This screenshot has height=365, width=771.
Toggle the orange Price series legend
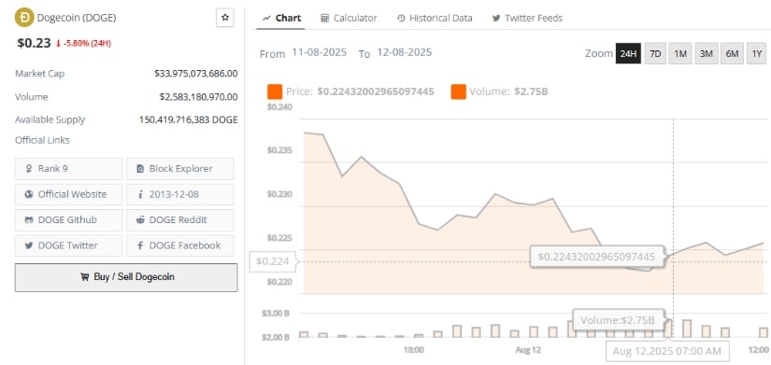coord(275,91)
